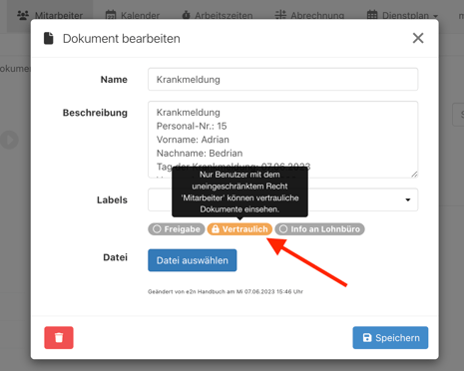This screenshot has height=371, width=464.
Task: Open the Kalender tab
Action: pos(133,15)
